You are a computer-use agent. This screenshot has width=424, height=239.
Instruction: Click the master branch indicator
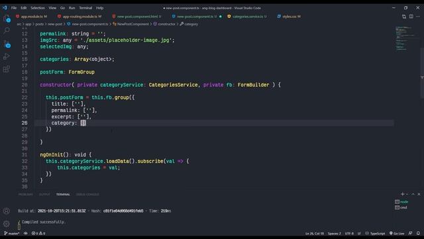(x=12, y=233)
